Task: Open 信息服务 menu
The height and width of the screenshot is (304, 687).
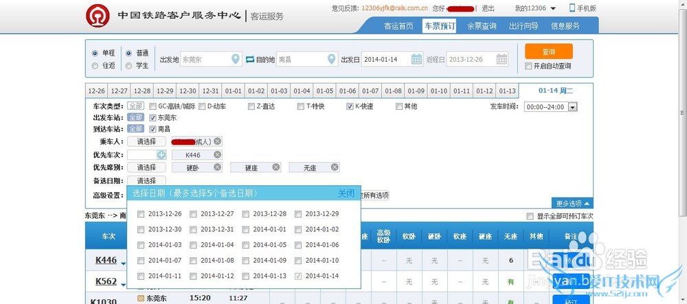Action: (x=565, y=26)
